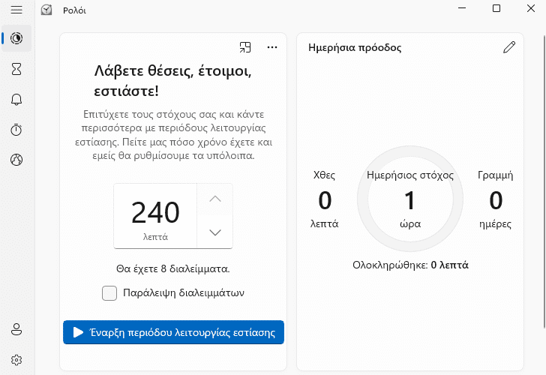Decrease focus minutes with the down chevron
The height and width of the screenshot is (375, 546).
[215, 232]
